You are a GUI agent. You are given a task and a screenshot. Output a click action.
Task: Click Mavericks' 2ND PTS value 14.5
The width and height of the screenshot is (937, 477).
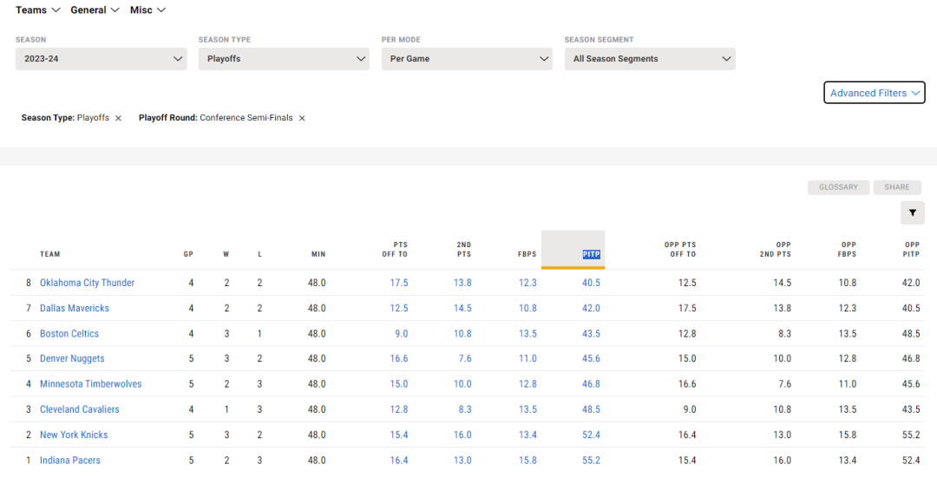(x=462, y=308)
